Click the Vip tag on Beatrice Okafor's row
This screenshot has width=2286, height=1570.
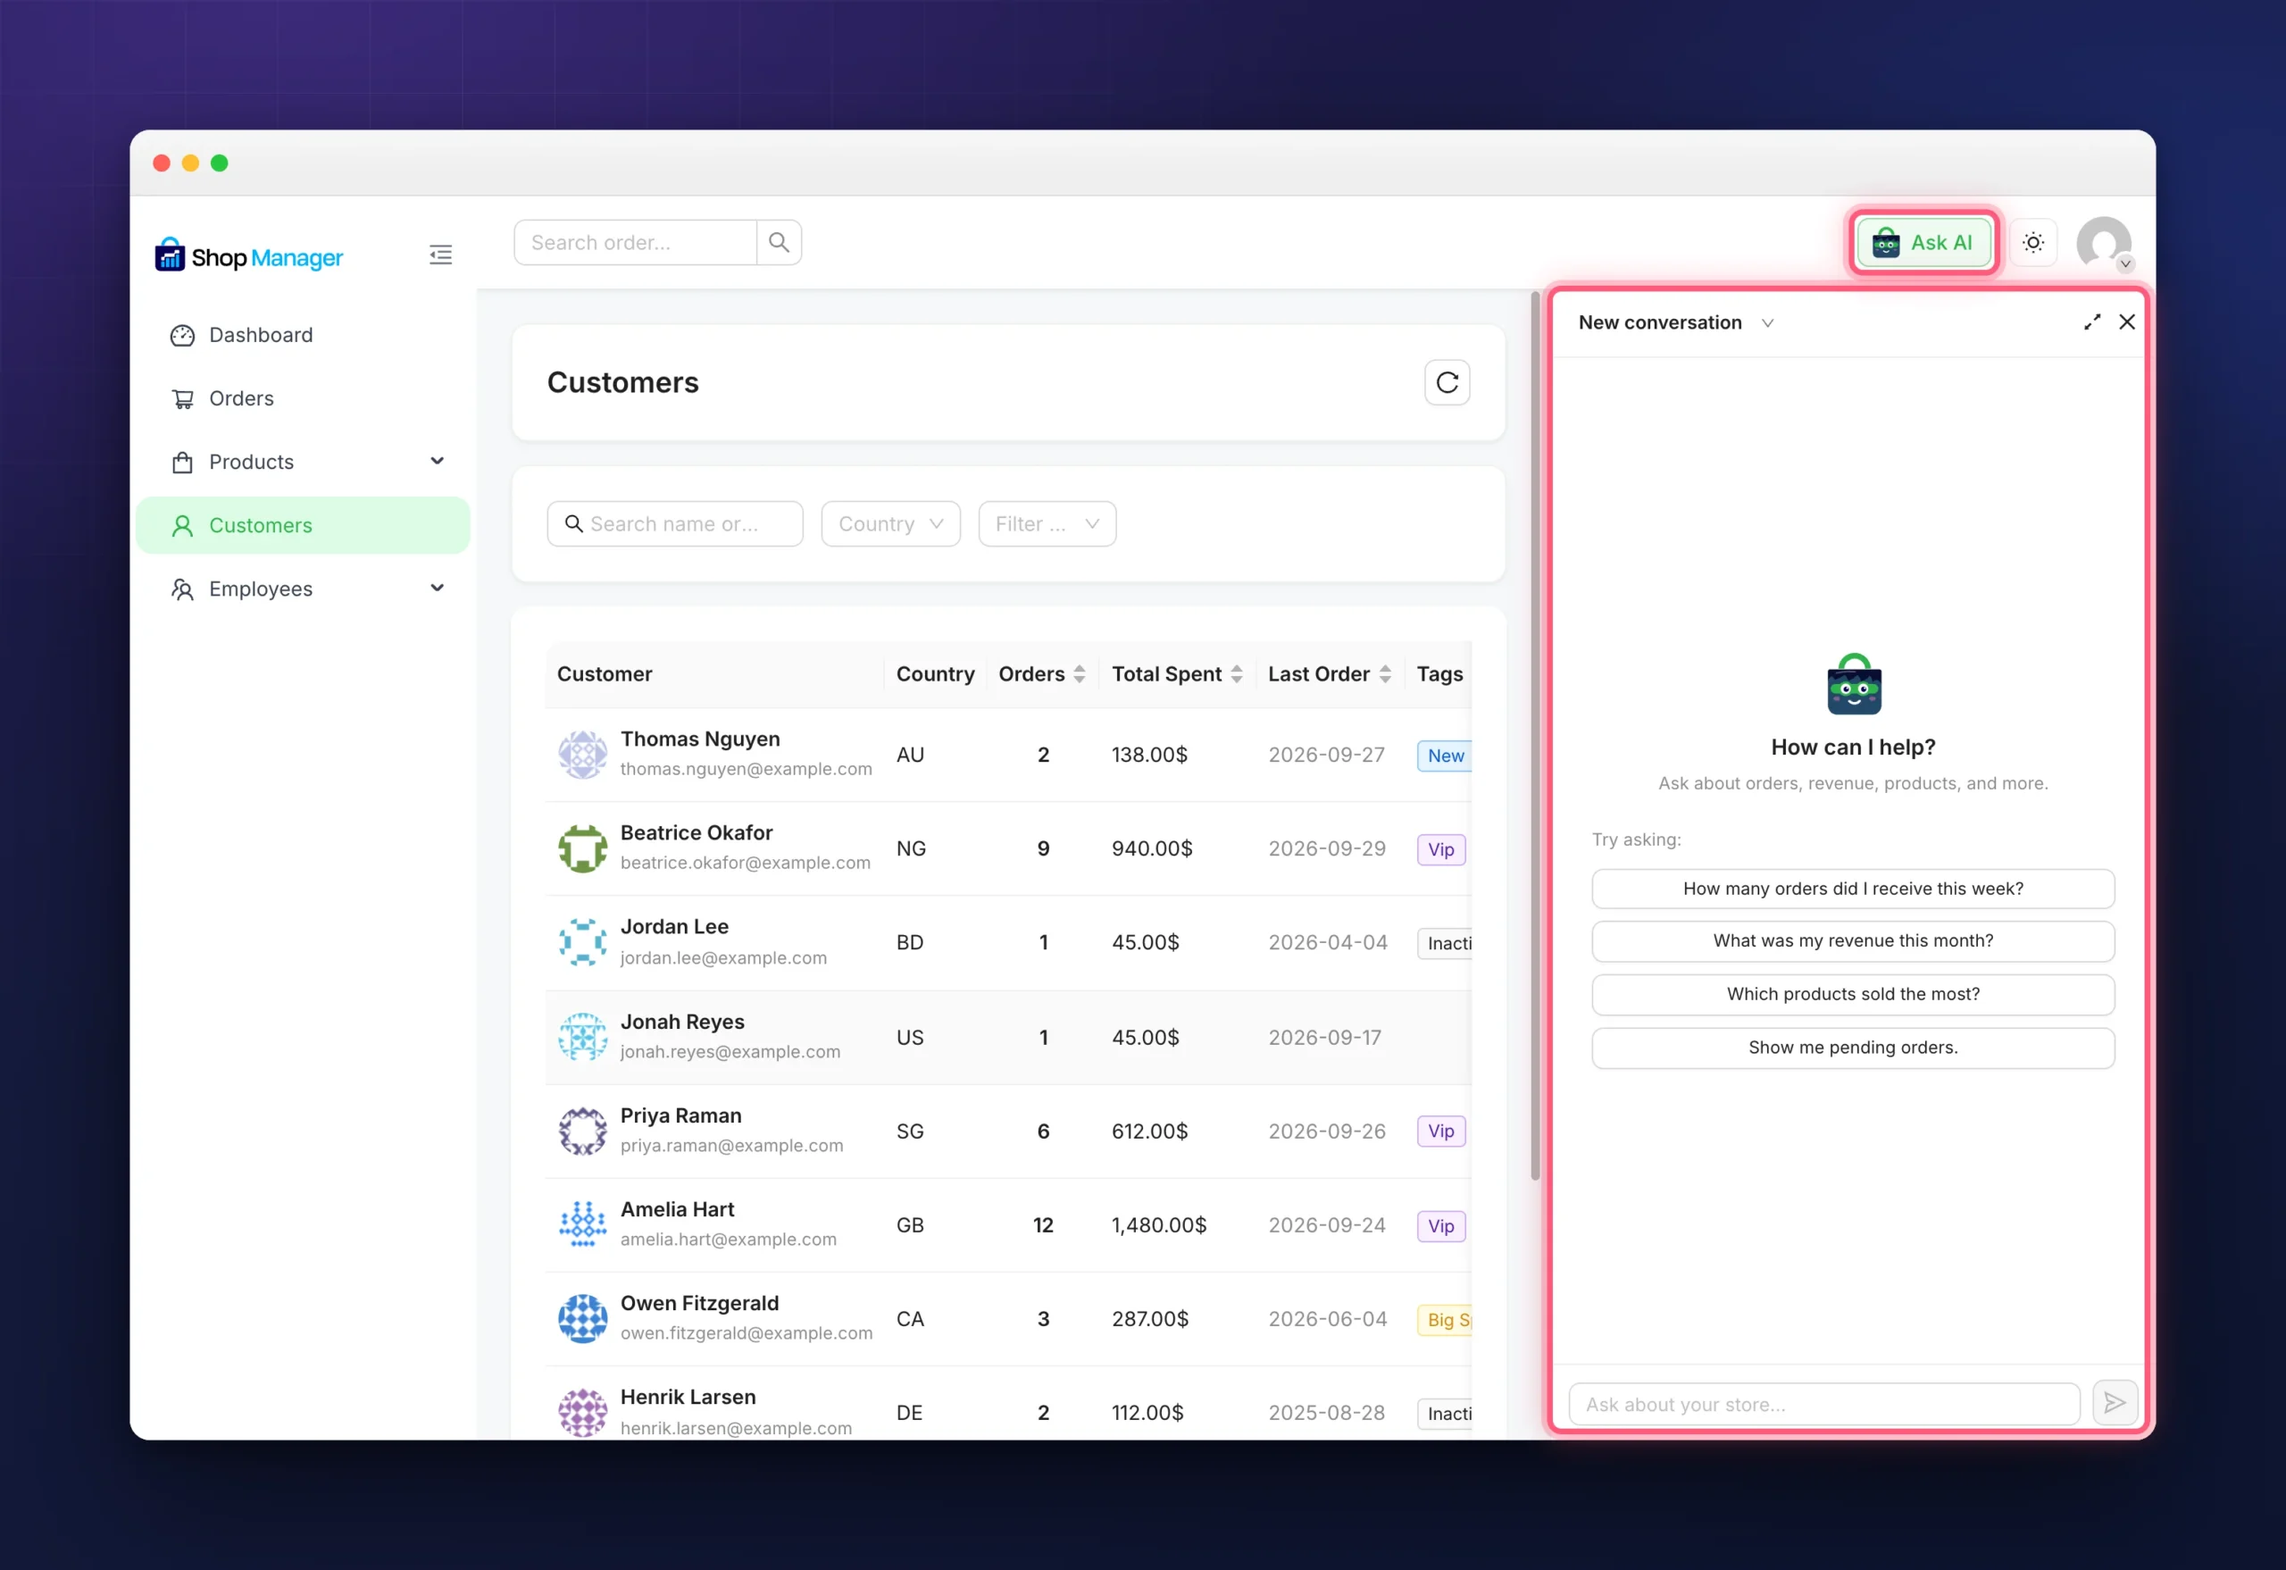click(x=1441, y=850)
